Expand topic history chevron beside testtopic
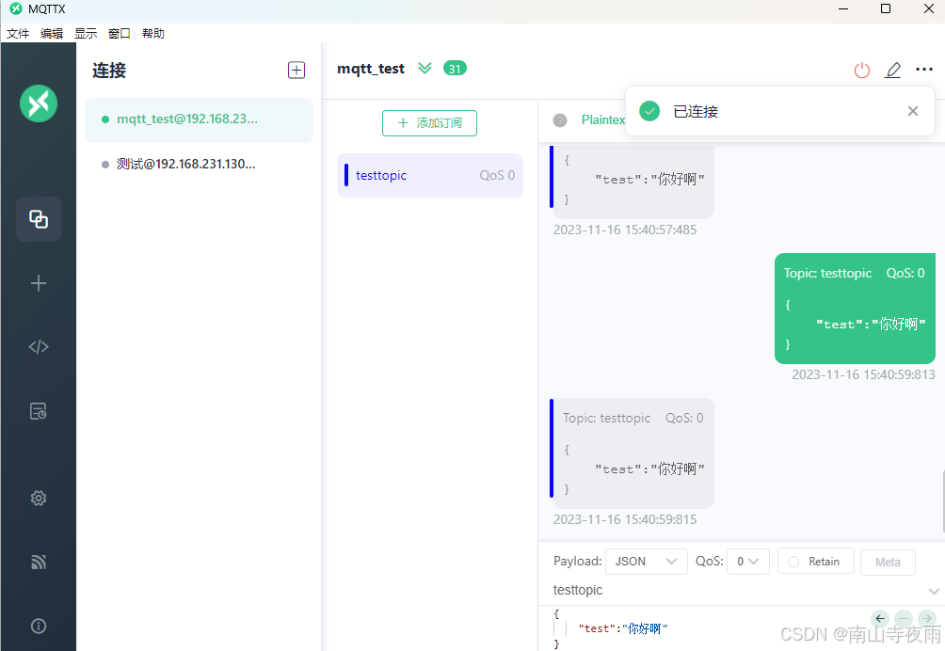Viewport: 945px width, 651px height. click(x=934, y=591)
